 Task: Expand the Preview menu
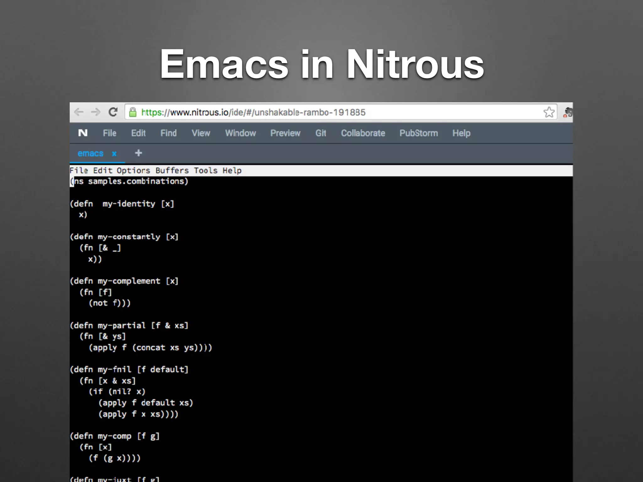285,133
